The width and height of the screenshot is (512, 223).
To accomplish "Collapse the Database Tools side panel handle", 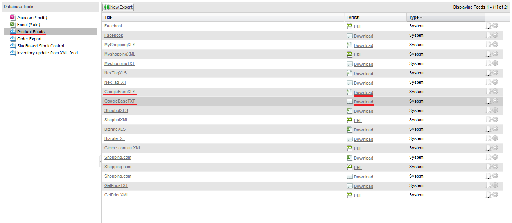I will 100,161.
